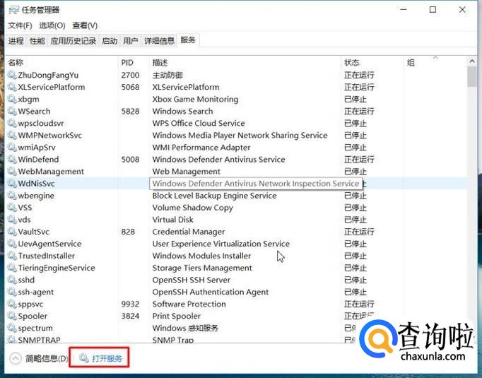Click the 正在运行 status of ZhuDongFangYu
The image size is (482, 378).
tap(359, 75)
